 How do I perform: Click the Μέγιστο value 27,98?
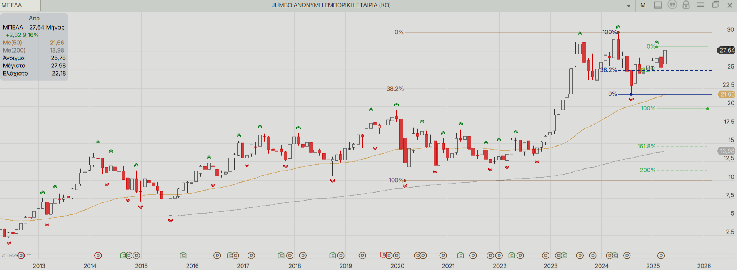58,66
